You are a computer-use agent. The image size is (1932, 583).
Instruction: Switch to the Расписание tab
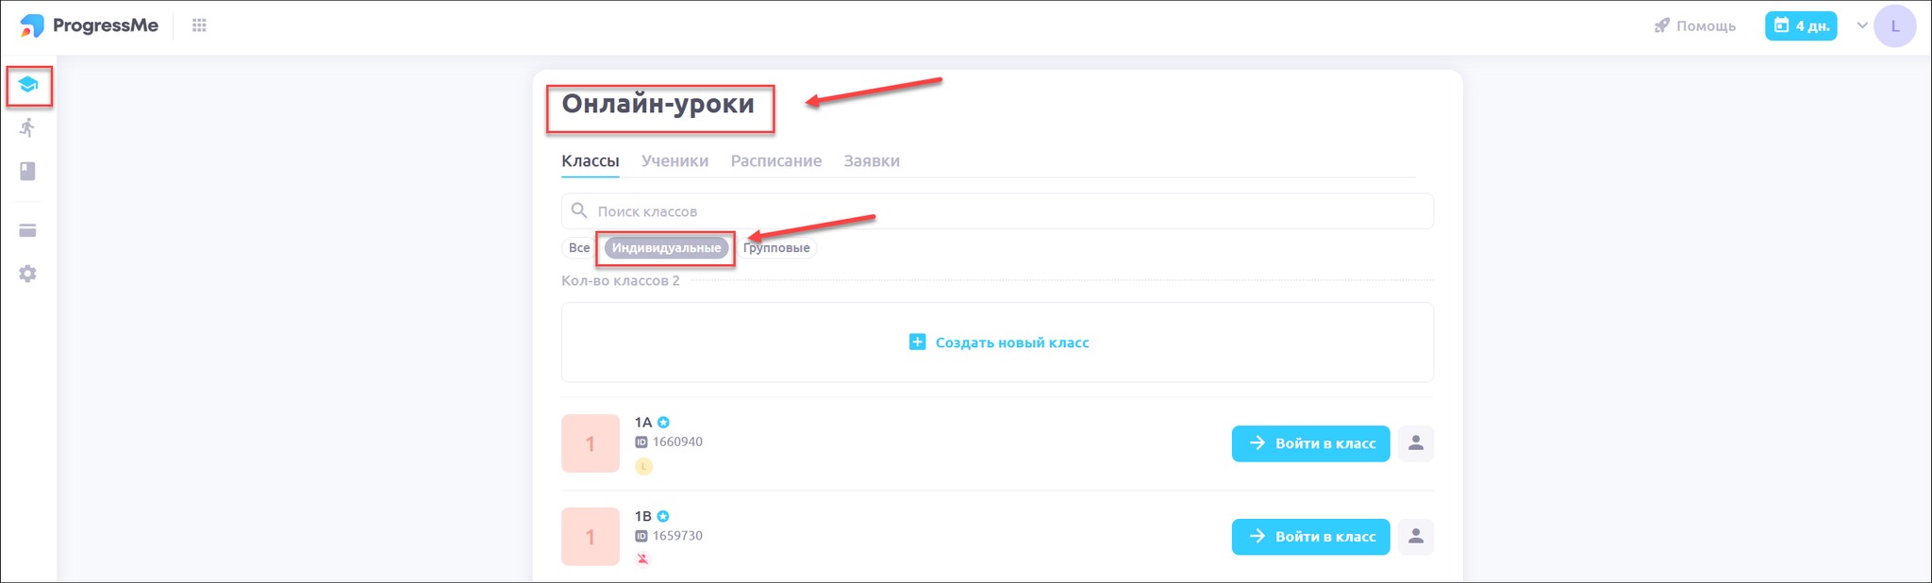click(x=776, y=161)
